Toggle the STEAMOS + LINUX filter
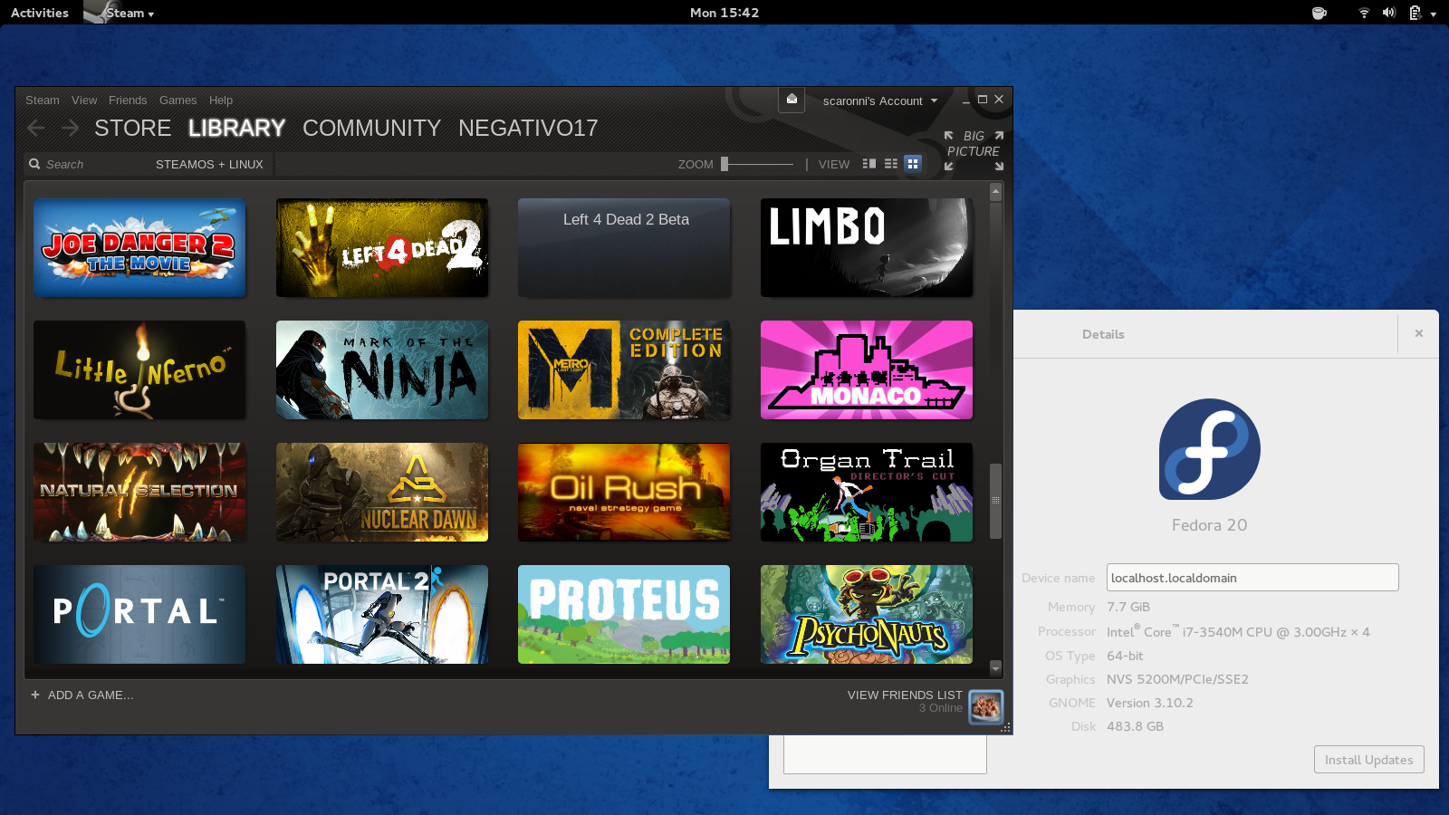 (208, 164)
